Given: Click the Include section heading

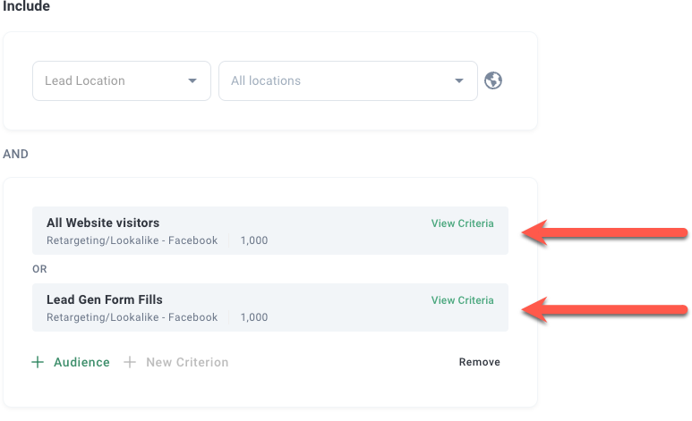Looking at the screenshot, I should point(26,7).
